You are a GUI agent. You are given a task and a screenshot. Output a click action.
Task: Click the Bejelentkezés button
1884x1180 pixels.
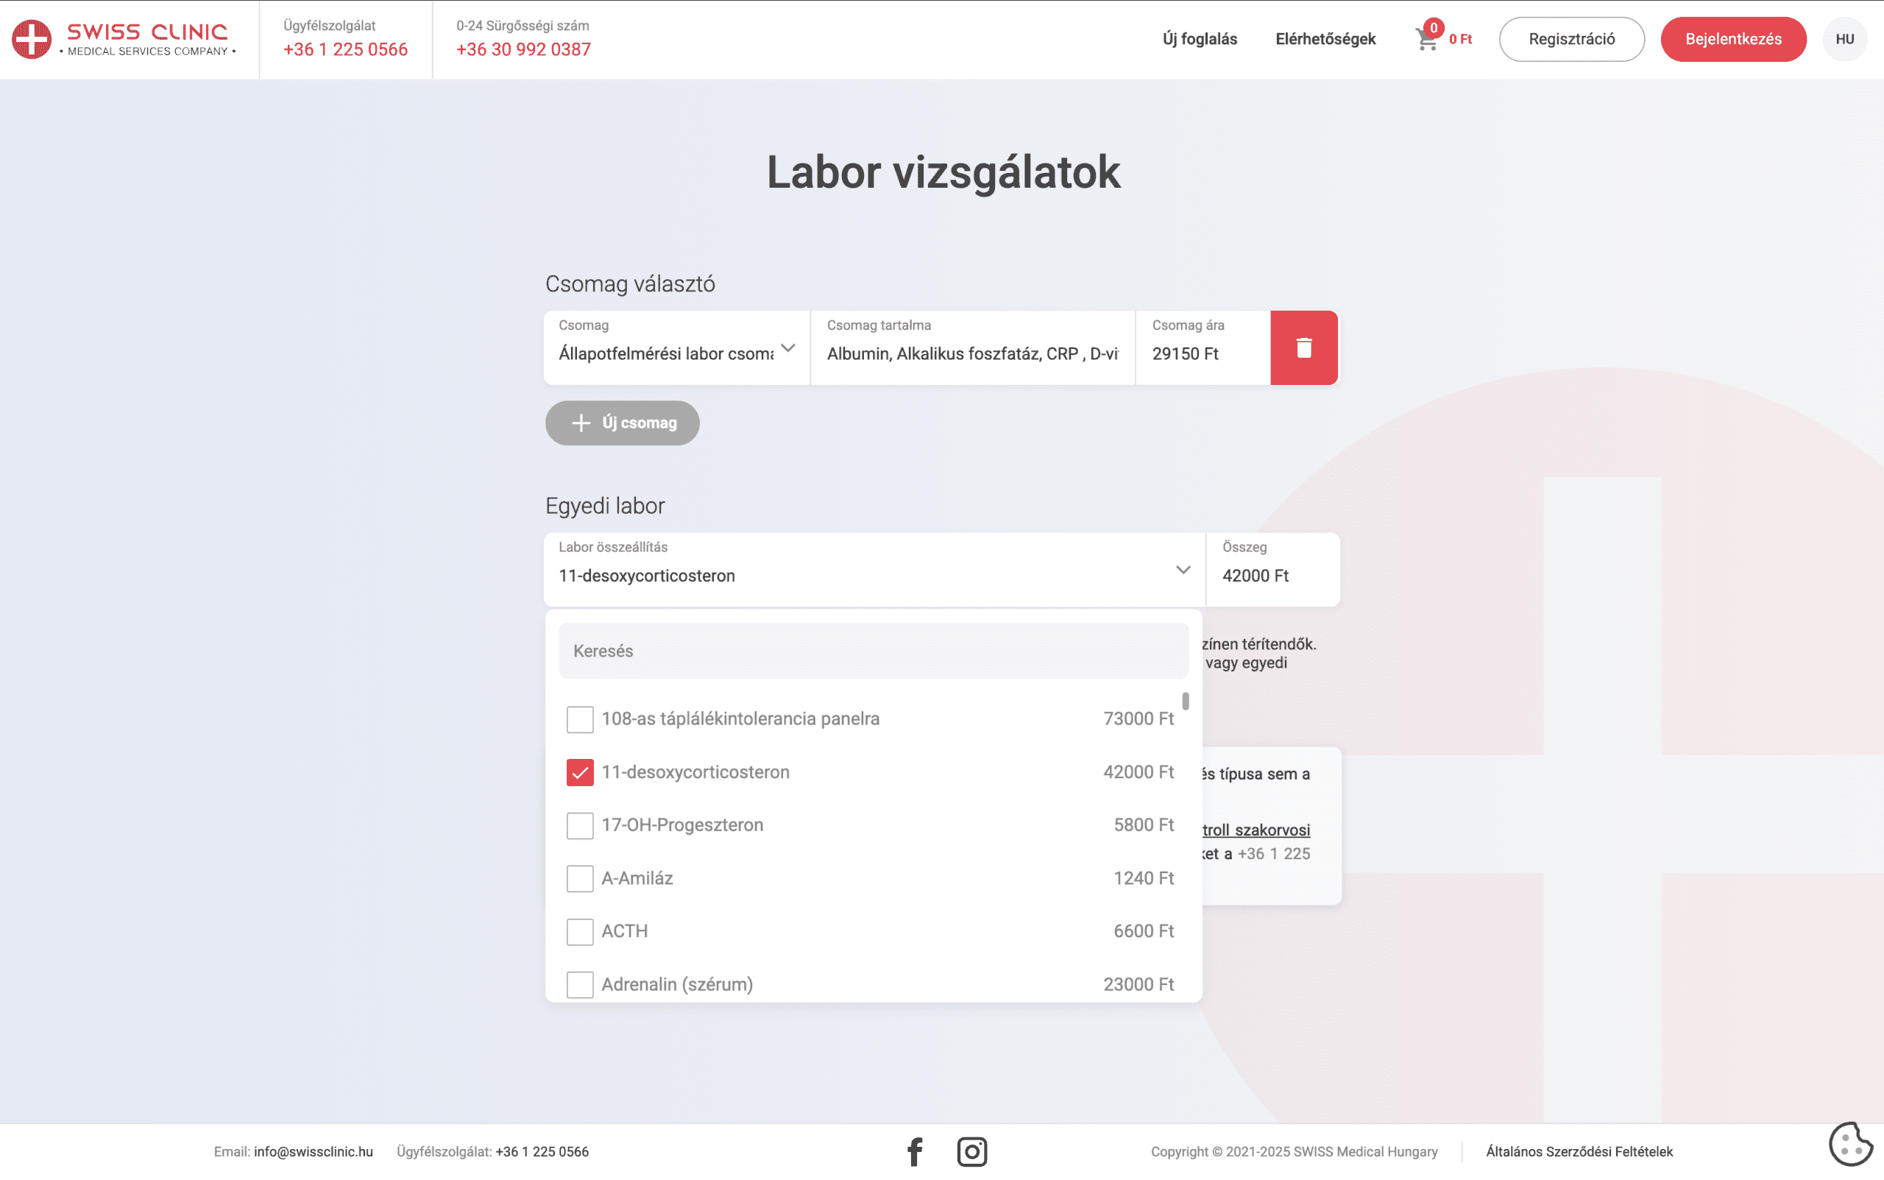pyautogui.click(x=1732, y=39)
